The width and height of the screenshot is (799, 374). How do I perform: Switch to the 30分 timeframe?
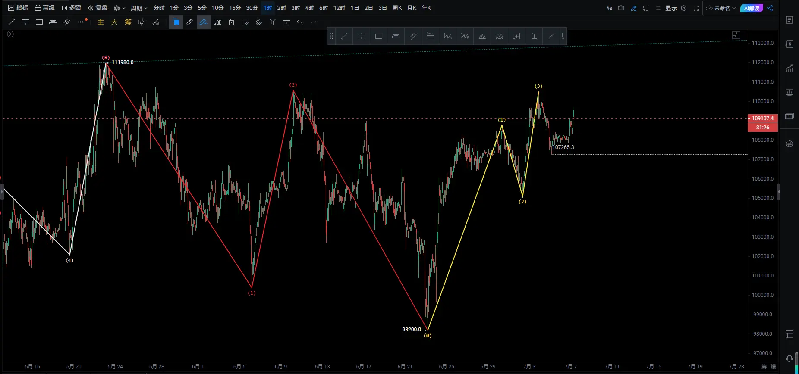(252, 8)
